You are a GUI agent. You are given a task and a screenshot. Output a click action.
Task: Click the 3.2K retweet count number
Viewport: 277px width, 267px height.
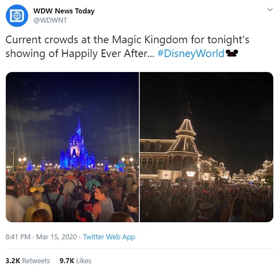click(x=13, y=261)
